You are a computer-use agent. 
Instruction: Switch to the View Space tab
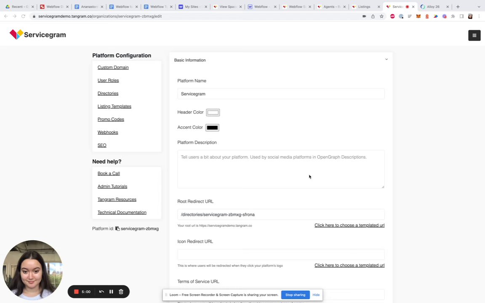(x=227, y=6)
